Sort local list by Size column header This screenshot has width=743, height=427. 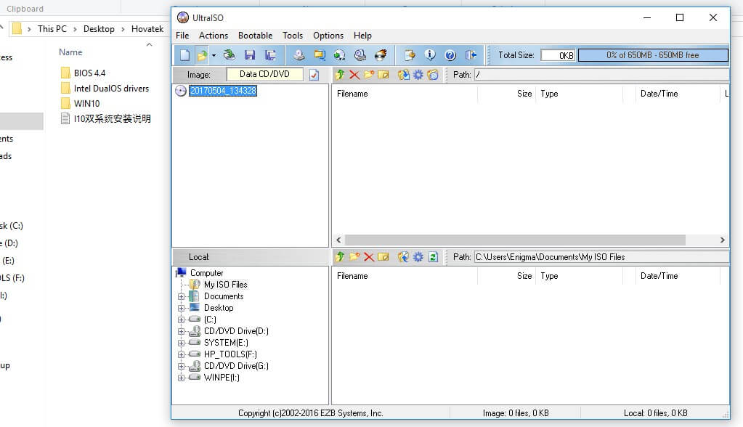[506, 276]
